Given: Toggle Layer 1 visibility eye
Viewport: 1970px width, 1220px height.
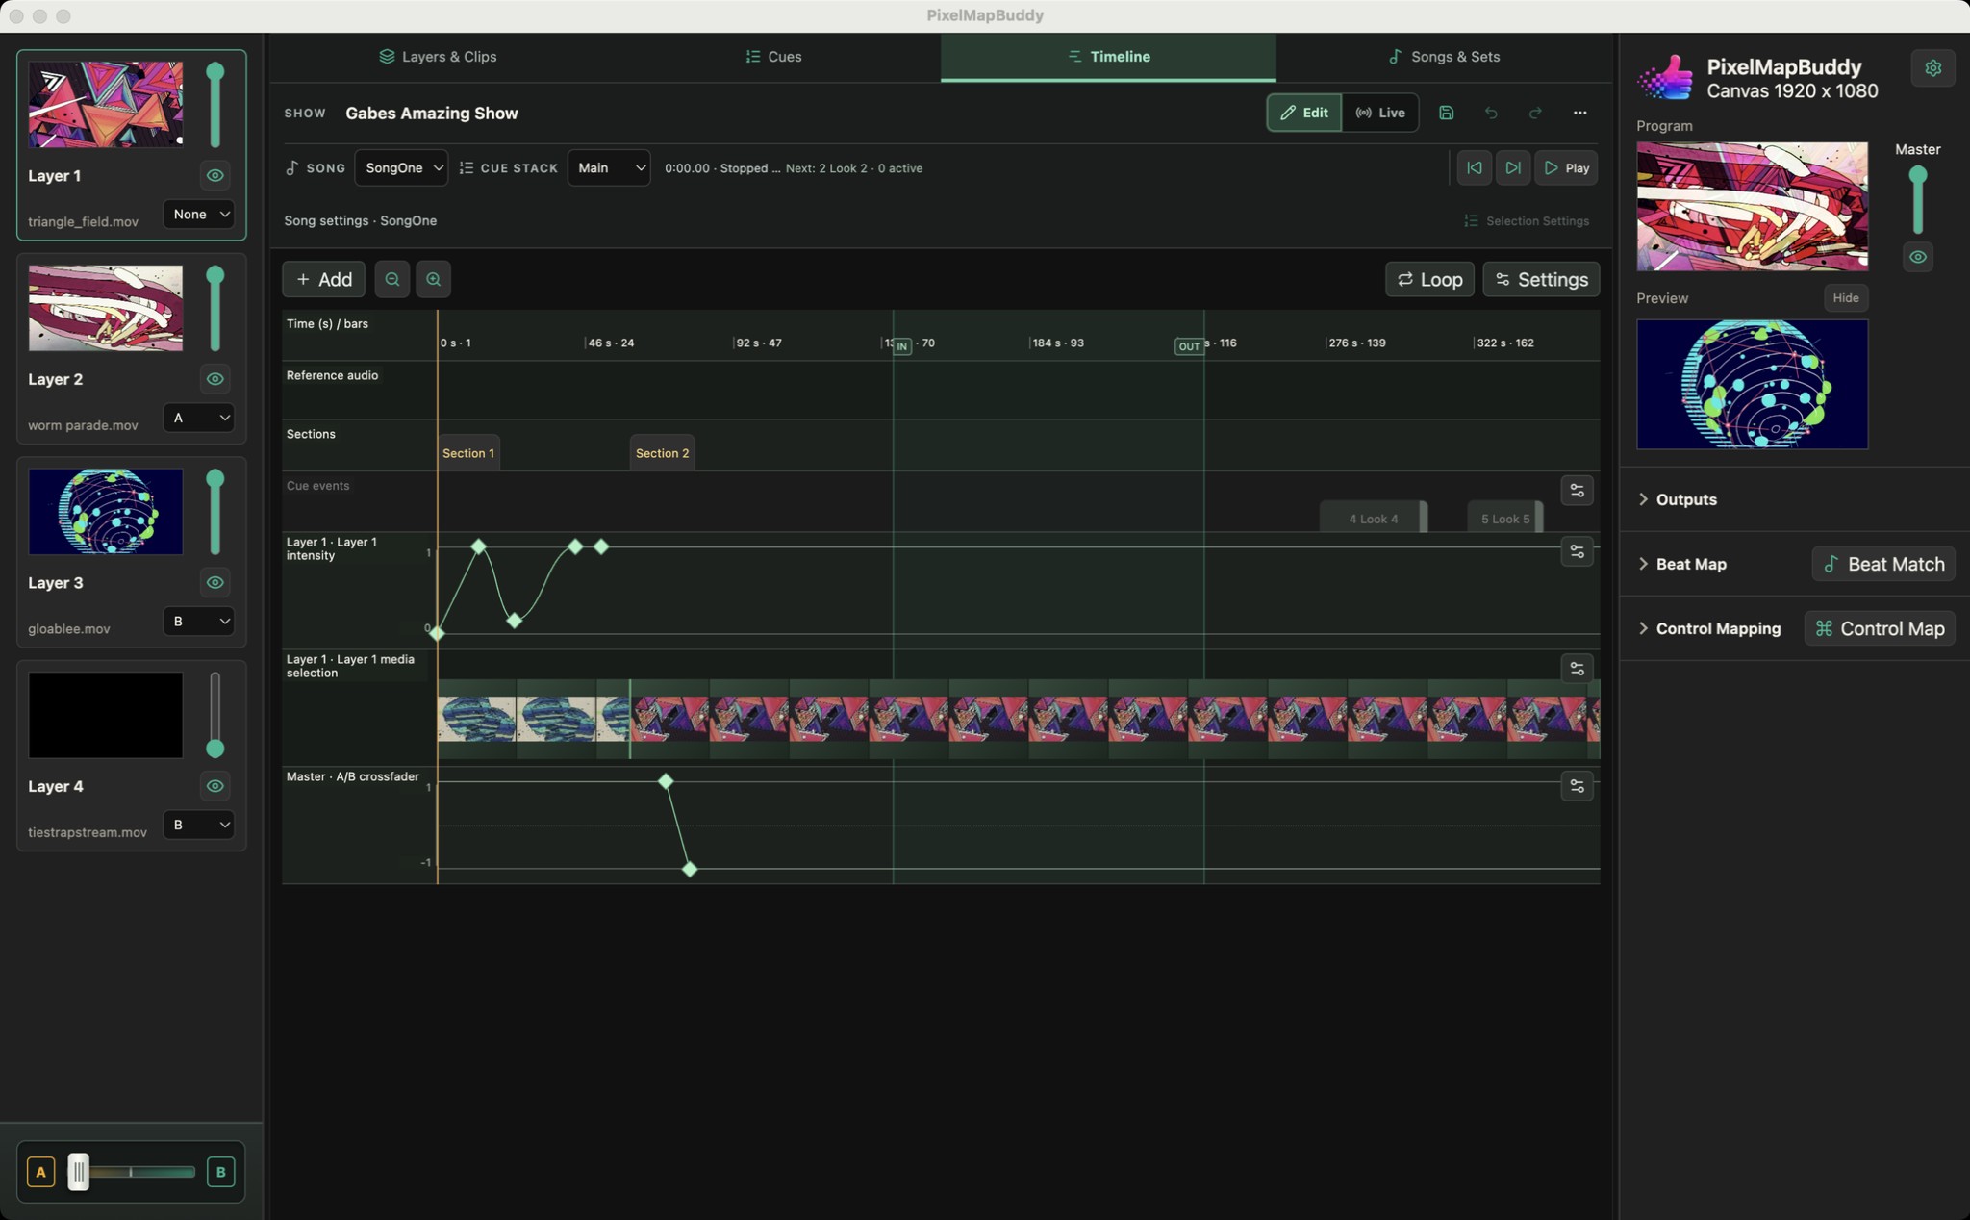Looking at the screenshot, I should click(215, 175).
